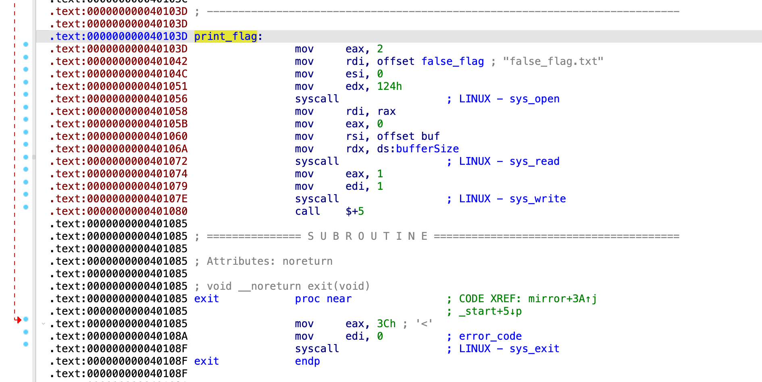Select the exit label before endp
Screen dimensions: 762x382
tap(206, 361)
